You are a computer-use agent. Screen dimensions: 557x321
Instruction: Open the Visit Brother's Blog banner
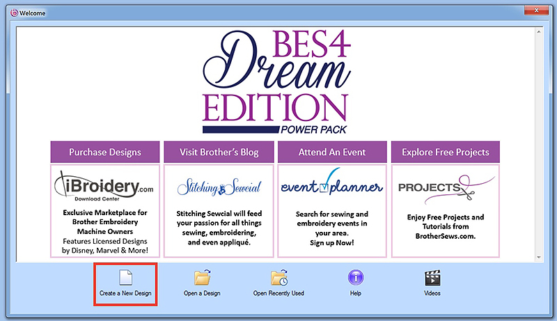[219, 152]
